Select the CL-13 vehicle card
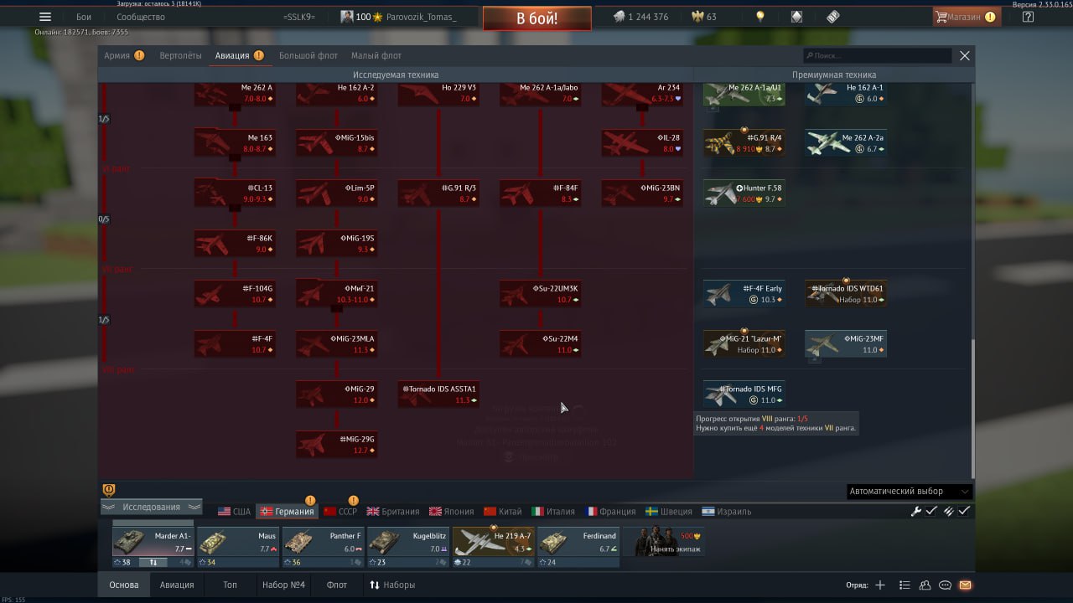 pyautogui.click(x=235, y=193)
